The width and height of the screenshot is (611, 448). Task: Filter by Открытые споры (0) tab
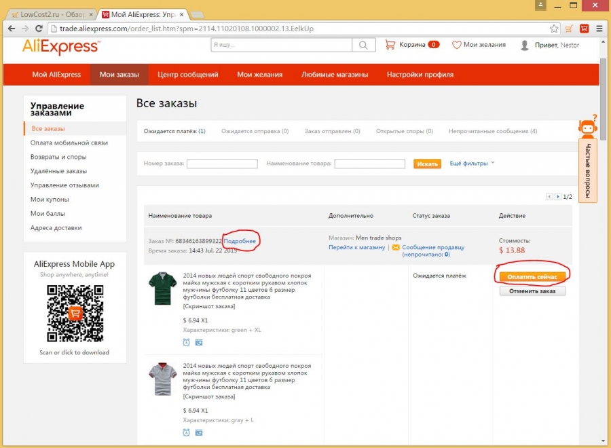(405, 131)
